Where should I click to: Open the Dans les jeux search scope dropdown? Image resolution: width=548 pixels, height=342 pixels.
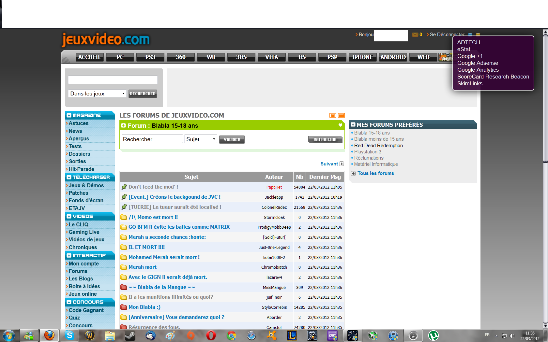coord(97,93)
